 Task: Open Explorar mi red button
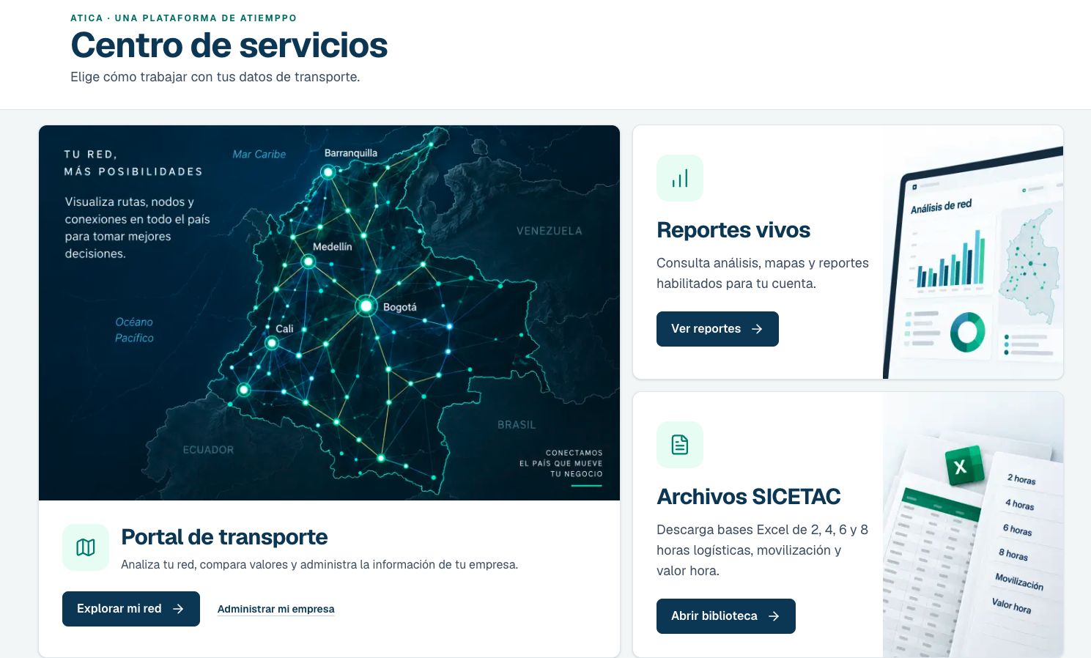(131, 609)
